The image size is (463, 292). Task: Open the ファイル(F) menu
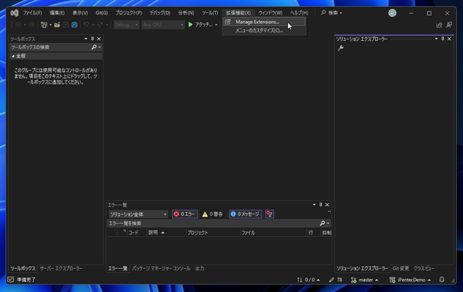(32, 13)
